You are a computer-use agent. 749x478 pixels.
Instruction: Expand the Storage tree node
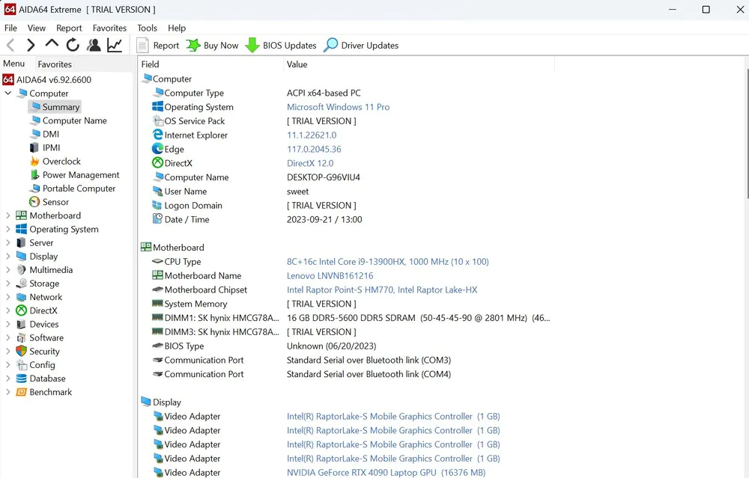point(7,284)
